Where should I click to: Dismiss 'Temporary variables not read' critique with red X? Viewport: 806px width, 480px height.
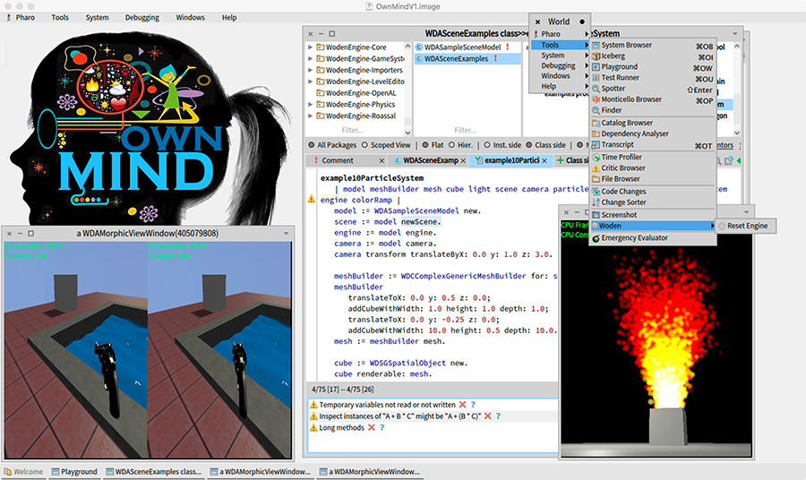coord(463,405)
